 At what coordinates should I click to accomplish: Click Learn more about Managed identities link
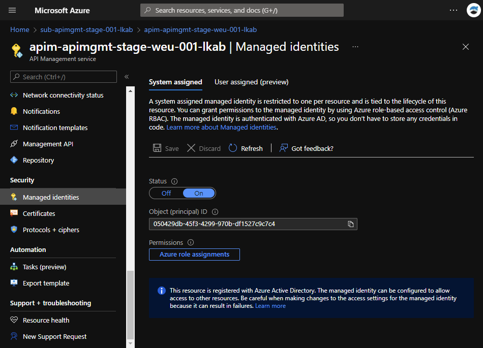click(221, 128)
